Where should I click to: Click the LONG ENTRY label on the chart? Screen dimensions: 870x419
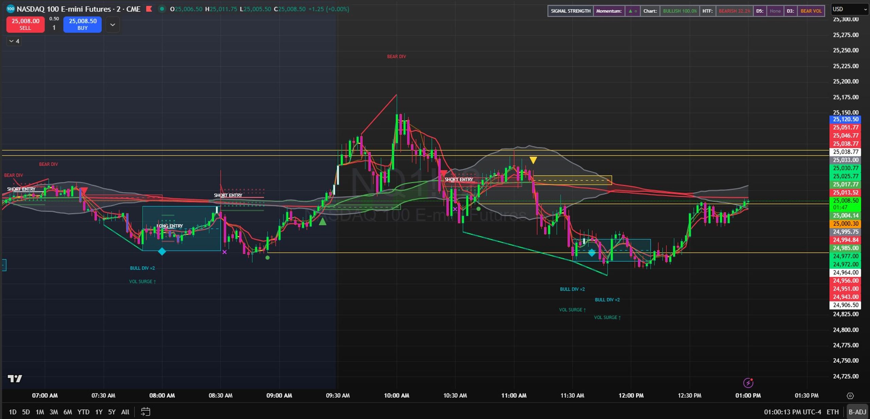170,226
